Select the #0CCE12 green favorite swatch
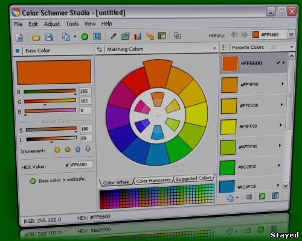The image size is (302, 241). [x=228, y=167]
